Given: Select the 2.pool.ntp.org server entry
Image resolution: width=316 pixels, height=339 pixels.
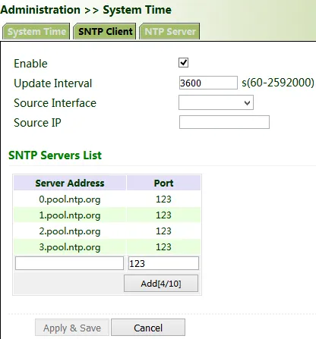Looking at the screenshot, I should [x=70, y=231].
